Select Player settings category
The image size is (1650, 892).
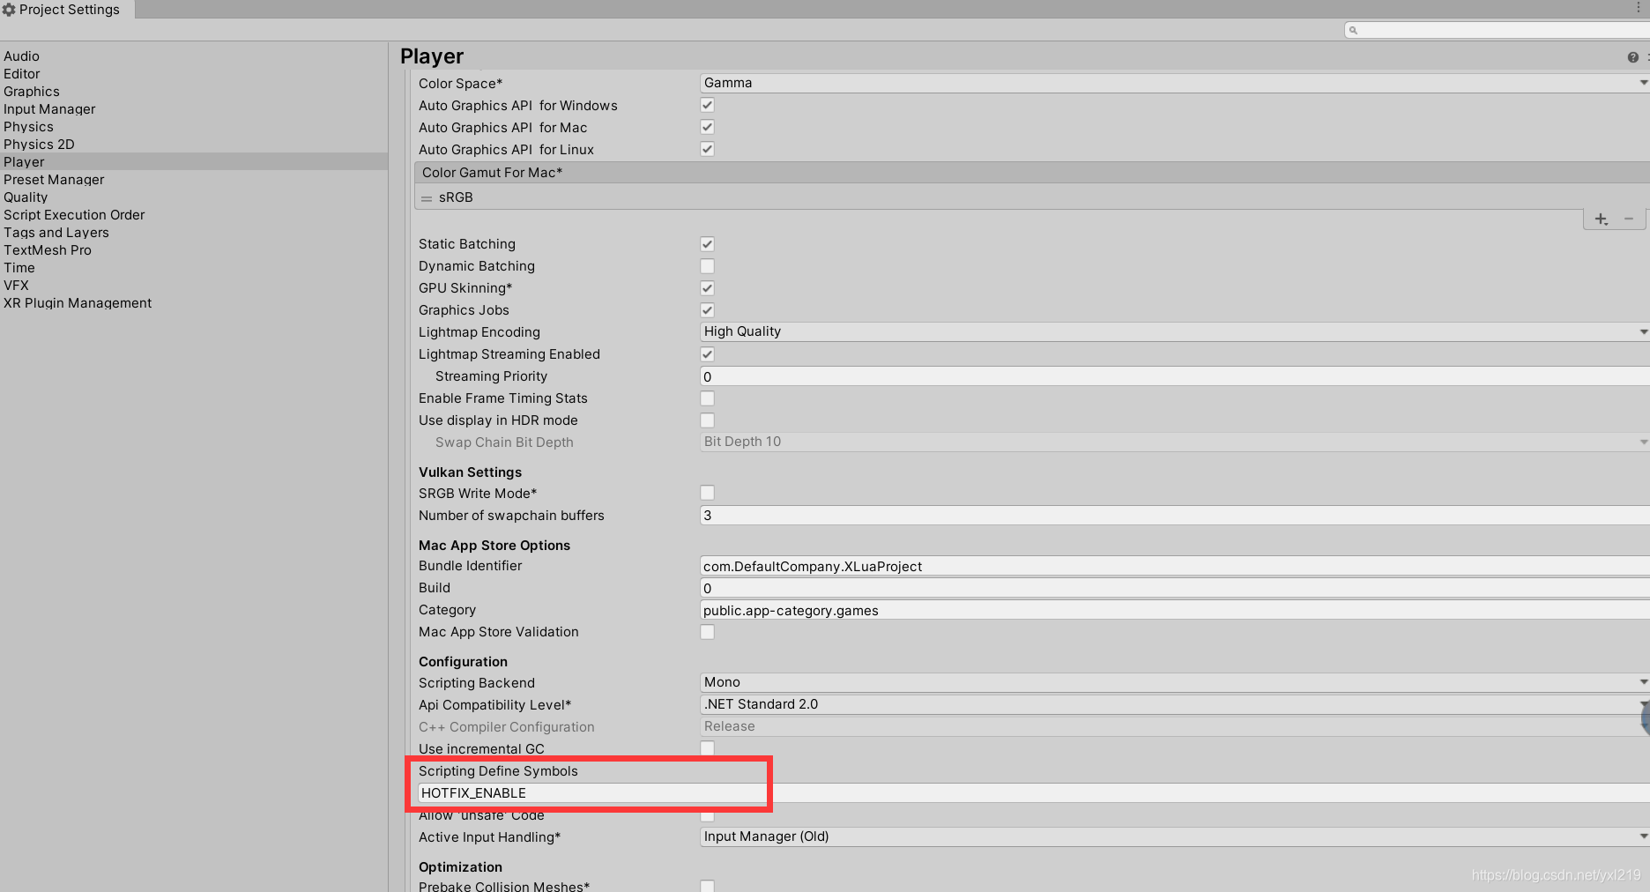point(194,162)
